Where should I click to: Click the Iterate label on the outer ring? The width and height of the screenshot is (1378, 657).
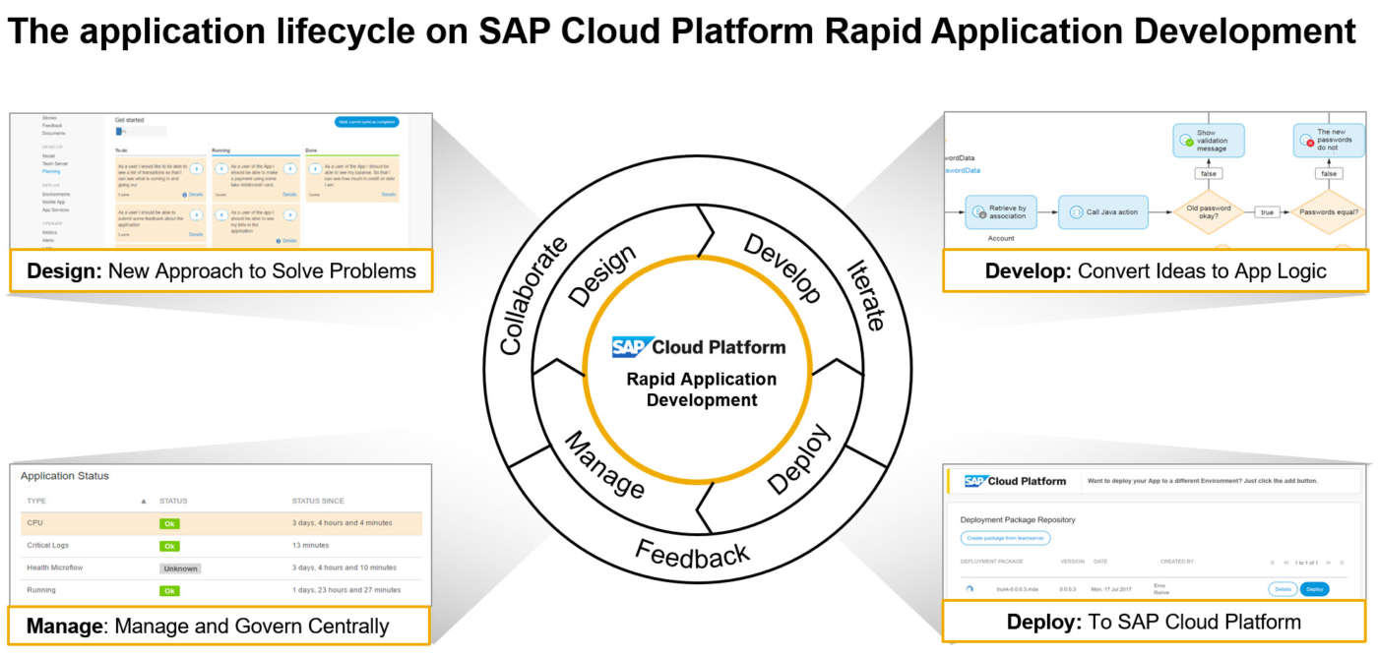tap(865, 294)
